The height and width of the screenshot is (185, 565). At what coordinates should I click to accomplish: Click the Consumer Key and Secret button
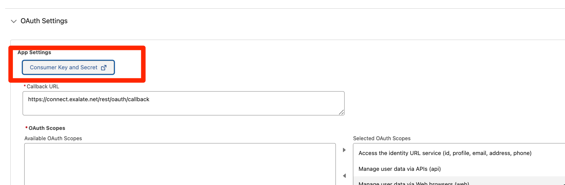click(63, 67)
